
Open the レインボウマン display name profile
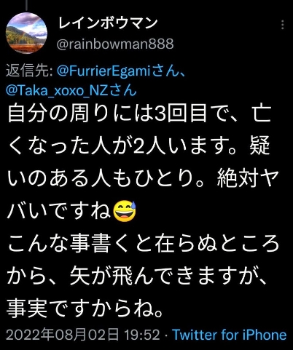pos(108,23)
